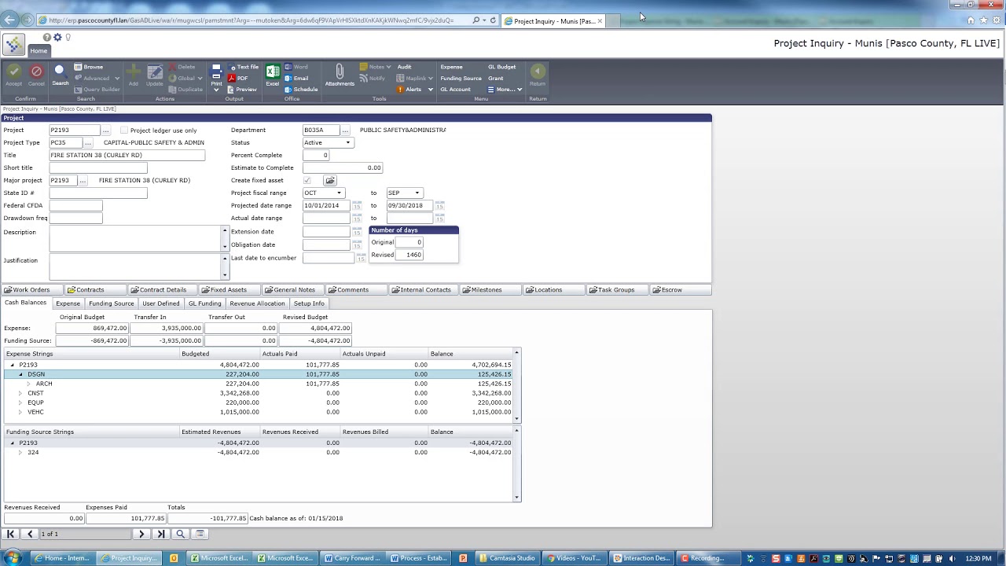Open the GL Budget menu option
Viewport: 1006px width, 566px height.
[501, 67]
